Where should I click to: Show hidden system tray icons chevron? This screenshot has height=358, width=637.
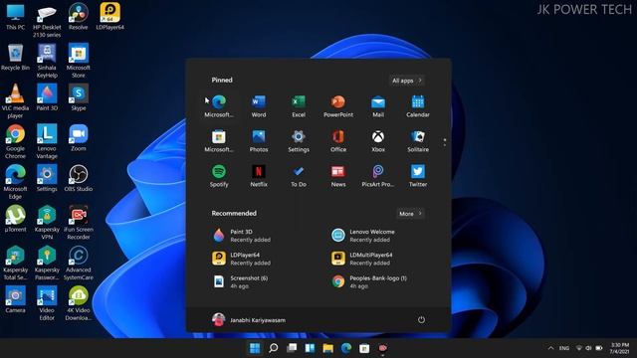550,348
